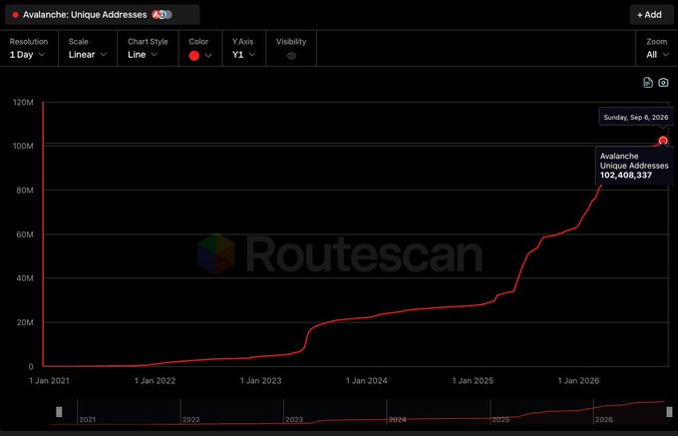Click the Sunday, Sep 6, 2026 date tooltip

tap(636, 117)
